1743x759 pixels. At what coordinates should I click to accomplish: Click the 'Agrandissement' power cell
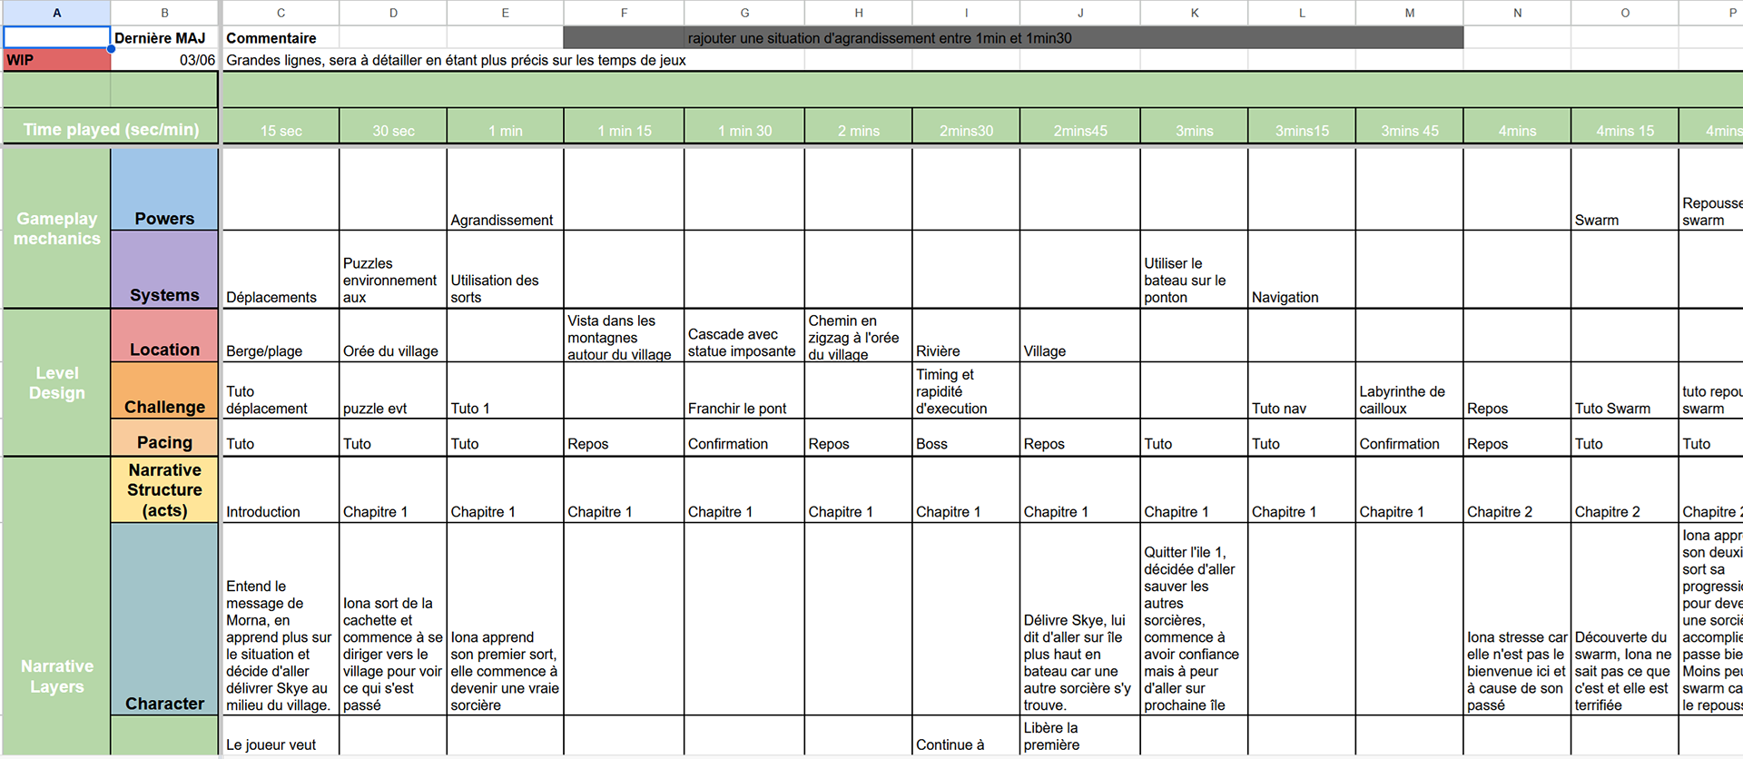pos(505,189)
